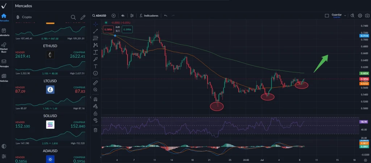Open the 4h timeframe dropdown
371x163 pixels.
pyautogui.click(x=123, y=16)
